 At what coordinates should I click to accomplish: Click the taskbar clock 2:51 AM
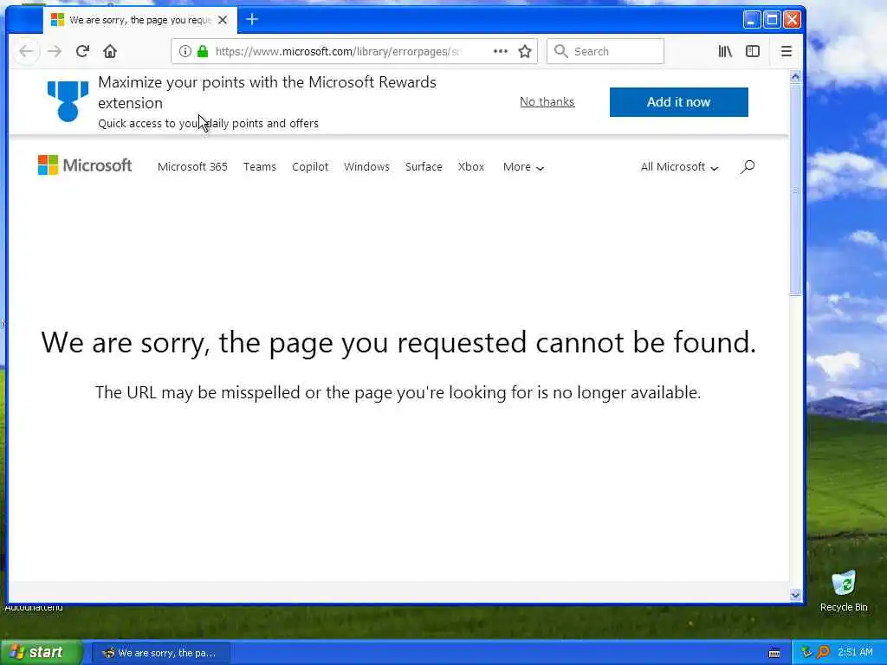pyautogui.click(x=855, y=652)
